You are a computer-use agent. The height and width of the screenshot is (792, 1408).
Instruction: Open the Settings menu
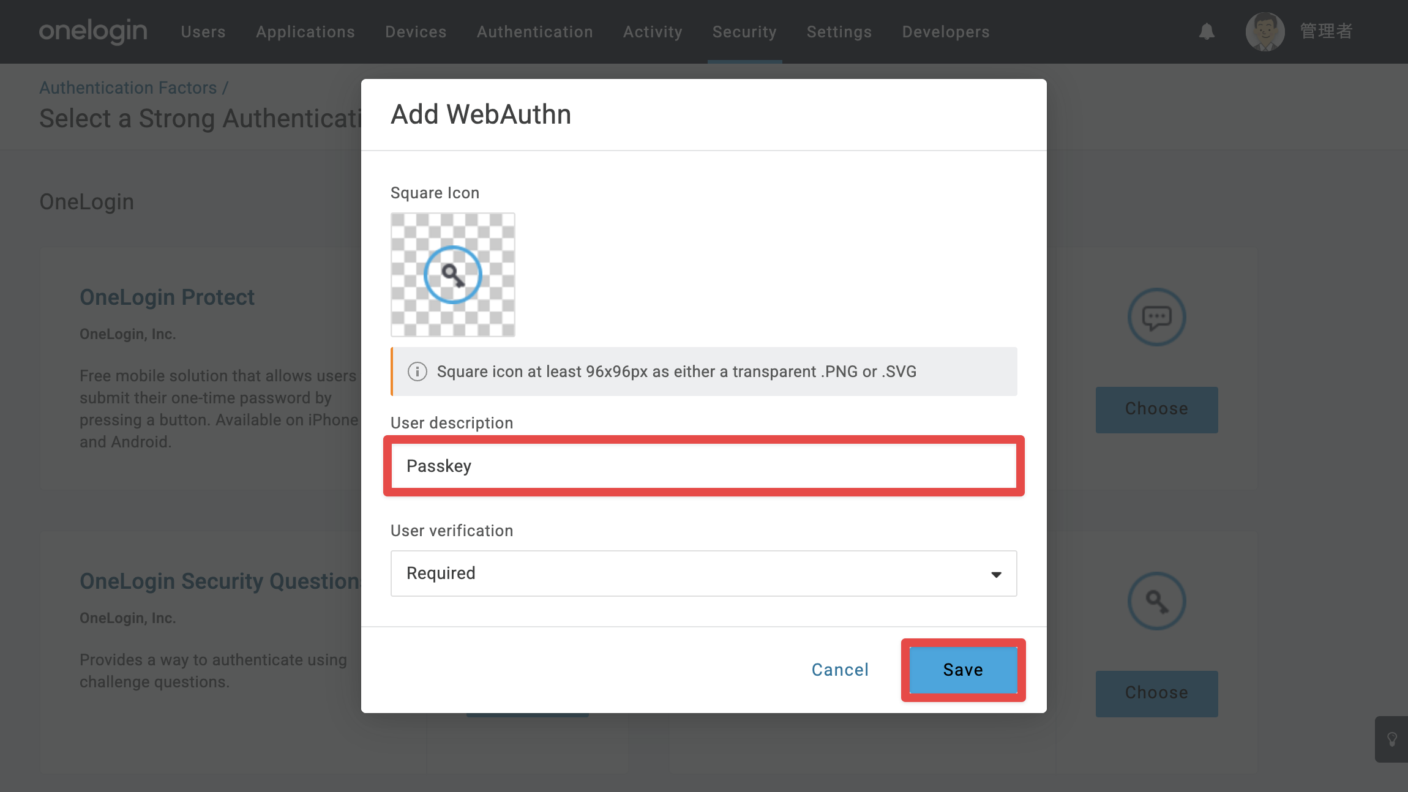(839, 32)
